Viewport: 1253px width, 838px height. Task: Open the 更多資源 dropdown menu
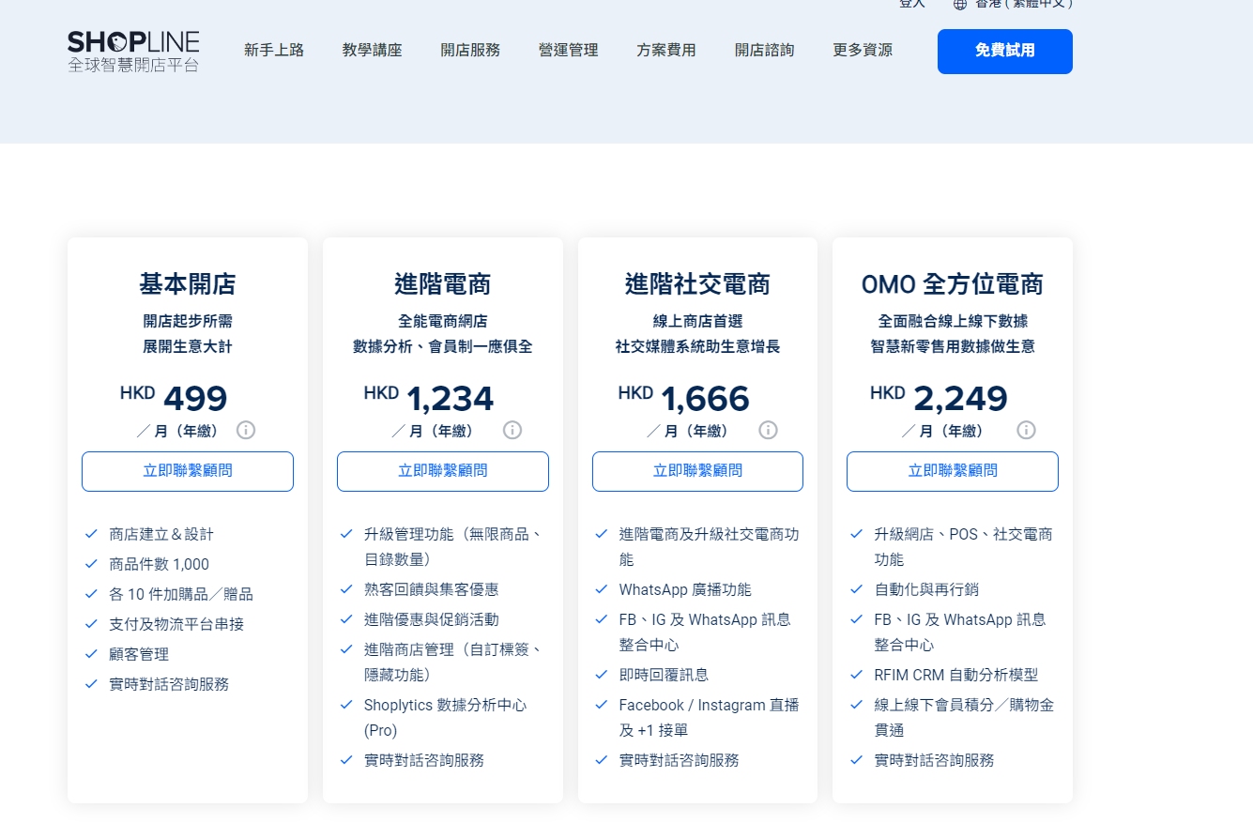pos(862,51)
